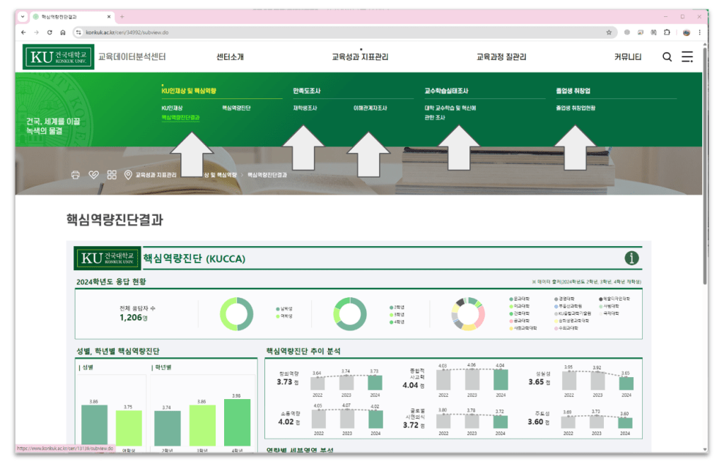Select the 커뮤니티 menu item
The height and width of the screenshot is (462, 724).
click(628, 57)
